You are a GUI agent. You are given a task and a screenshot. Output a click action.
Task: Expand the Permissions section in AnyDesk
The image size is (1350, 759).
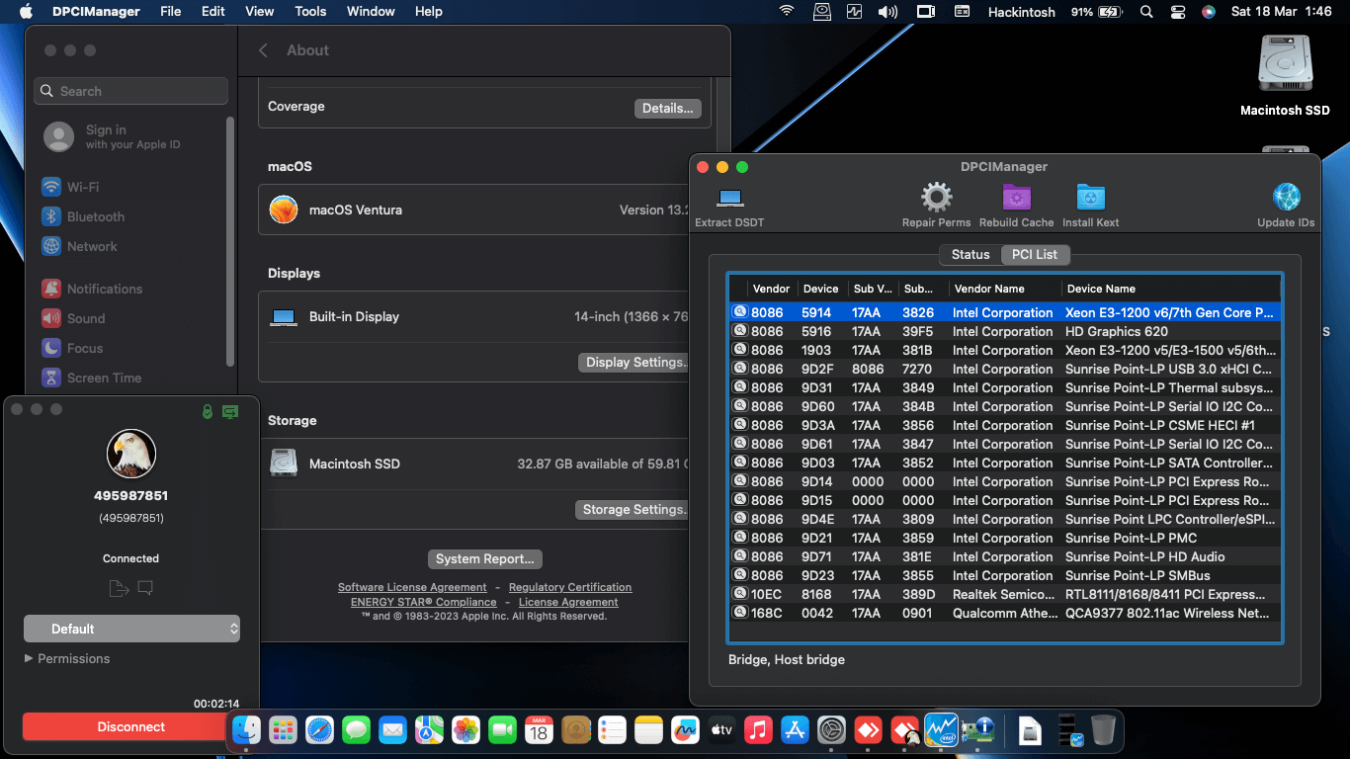pyautogui.click(x=67, y=658)
